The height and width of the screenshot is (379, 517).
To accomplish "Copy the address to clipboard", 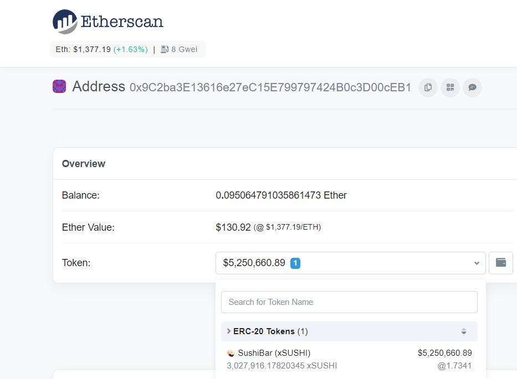I will [x=428, y=87].
